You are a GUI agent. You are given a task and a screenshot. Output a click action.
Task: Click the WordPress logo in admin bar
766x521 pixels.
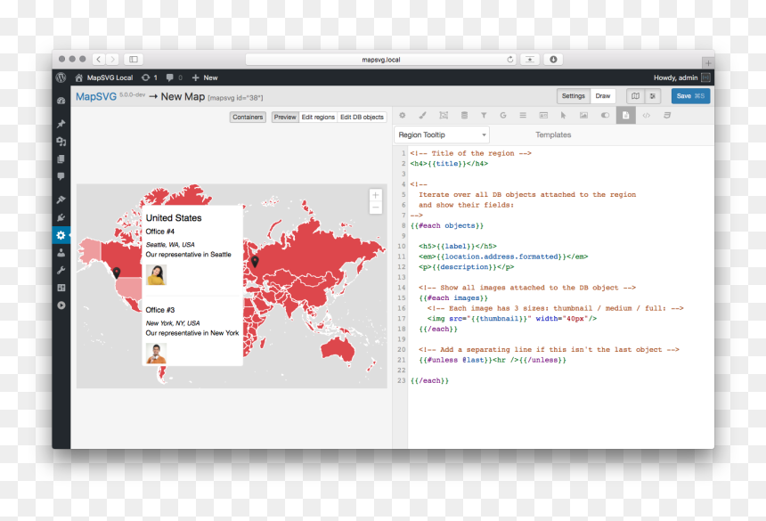[x=61, y=77]
